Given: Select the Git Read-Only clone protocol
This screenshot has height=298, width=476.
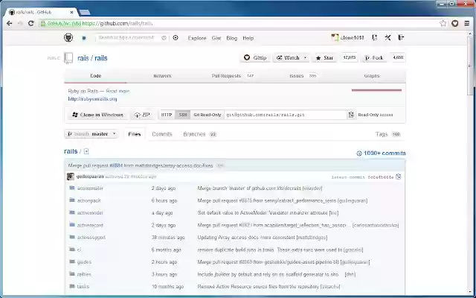Looking at the screenshot, I should pos(208,115).
